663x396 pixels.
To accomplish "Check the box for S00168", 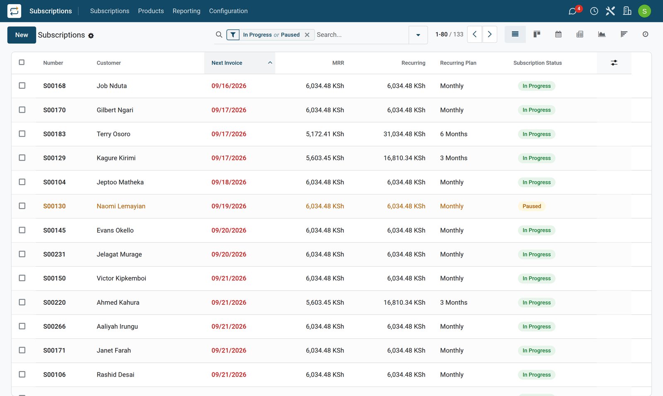I will click(22, 86).
